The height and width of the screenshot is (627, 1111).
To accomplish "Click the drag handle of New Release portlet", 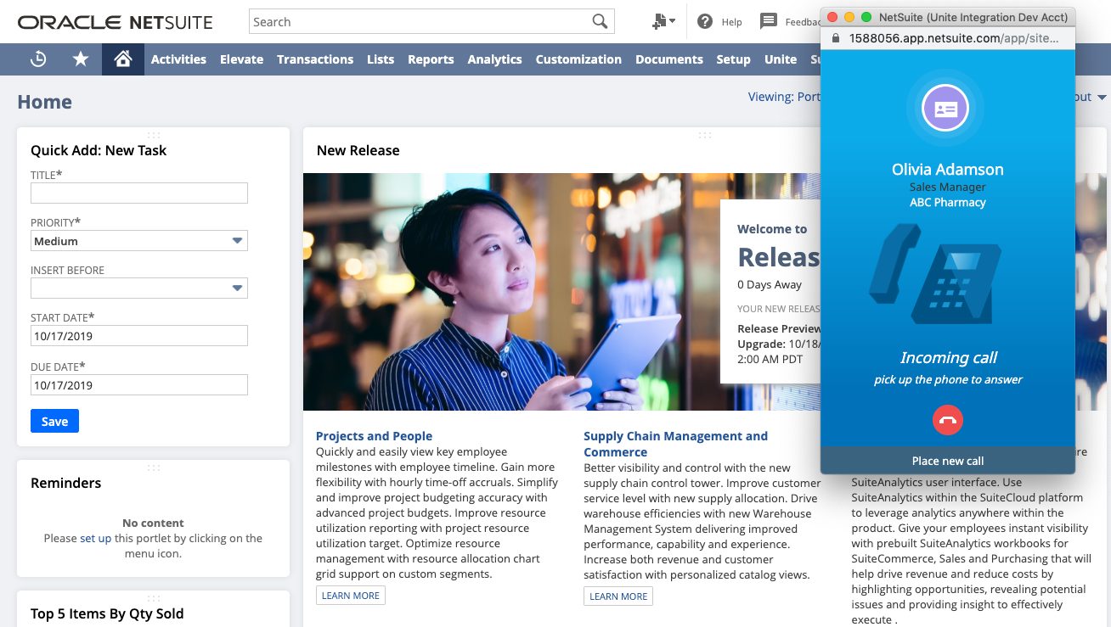I will coord(704,135).
